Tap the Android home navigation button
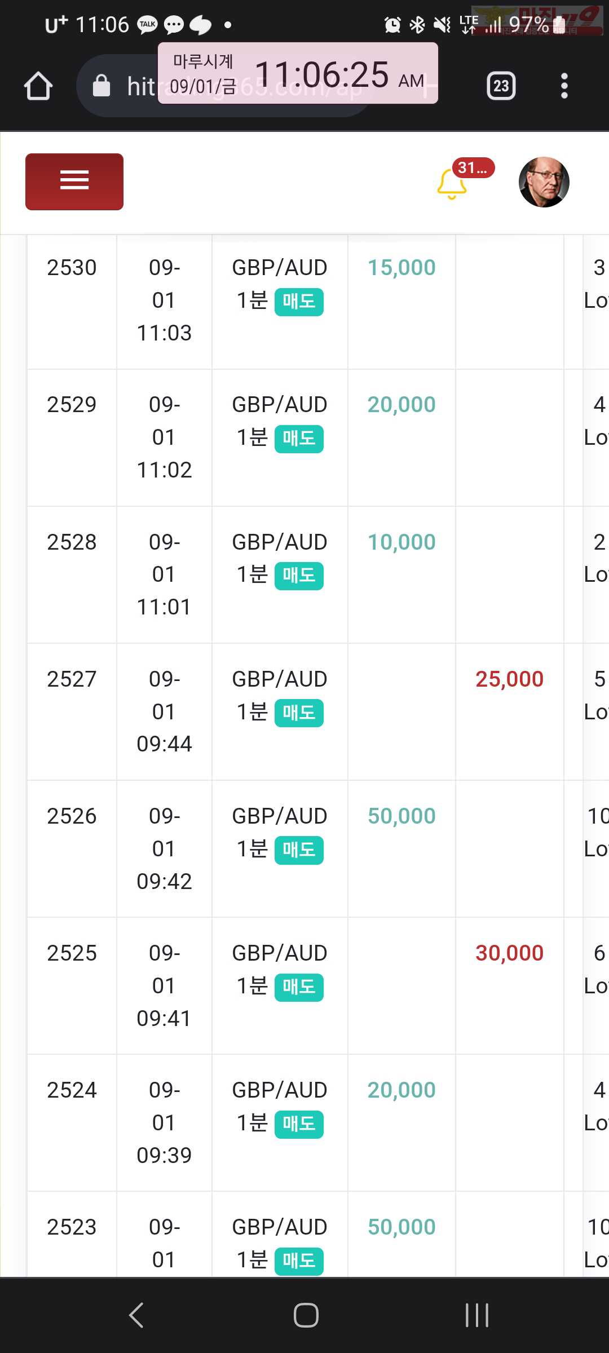This screenshot has width=609, height=1353. 306,1315
